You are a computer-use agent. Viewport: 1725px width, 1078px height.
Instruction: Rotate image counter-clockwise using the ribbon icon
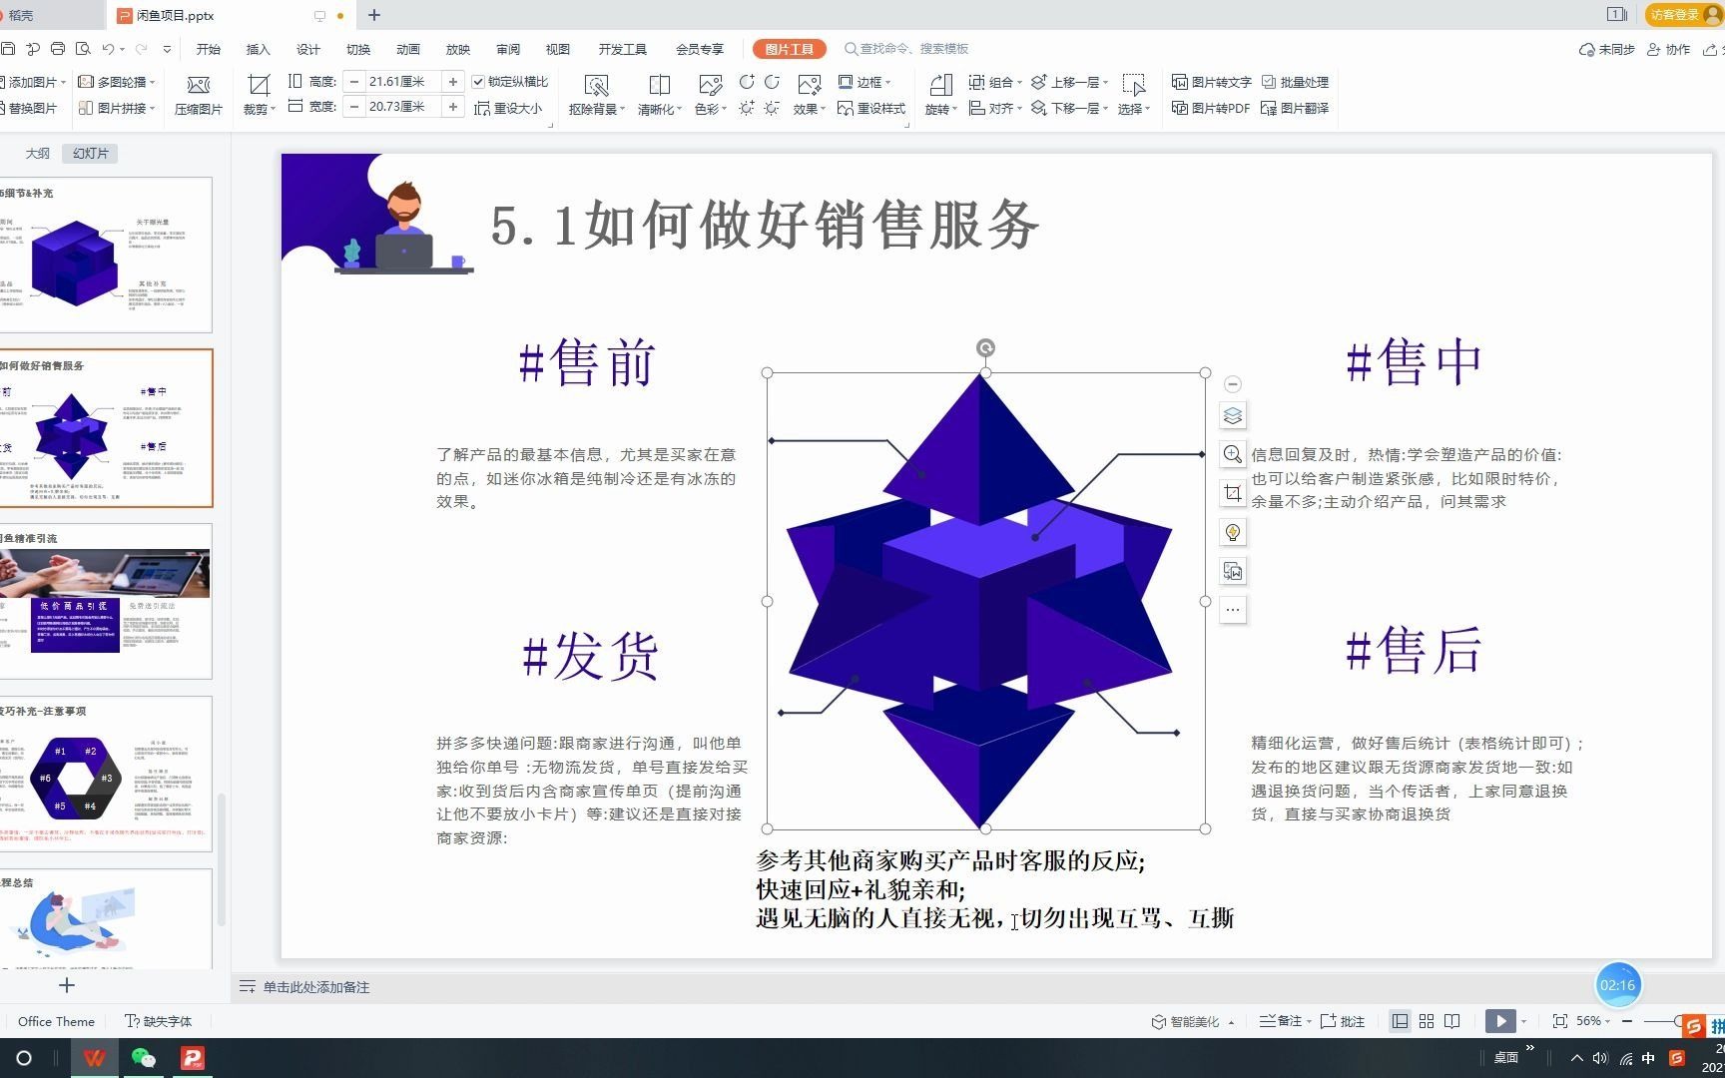click(x=772, y=82)
